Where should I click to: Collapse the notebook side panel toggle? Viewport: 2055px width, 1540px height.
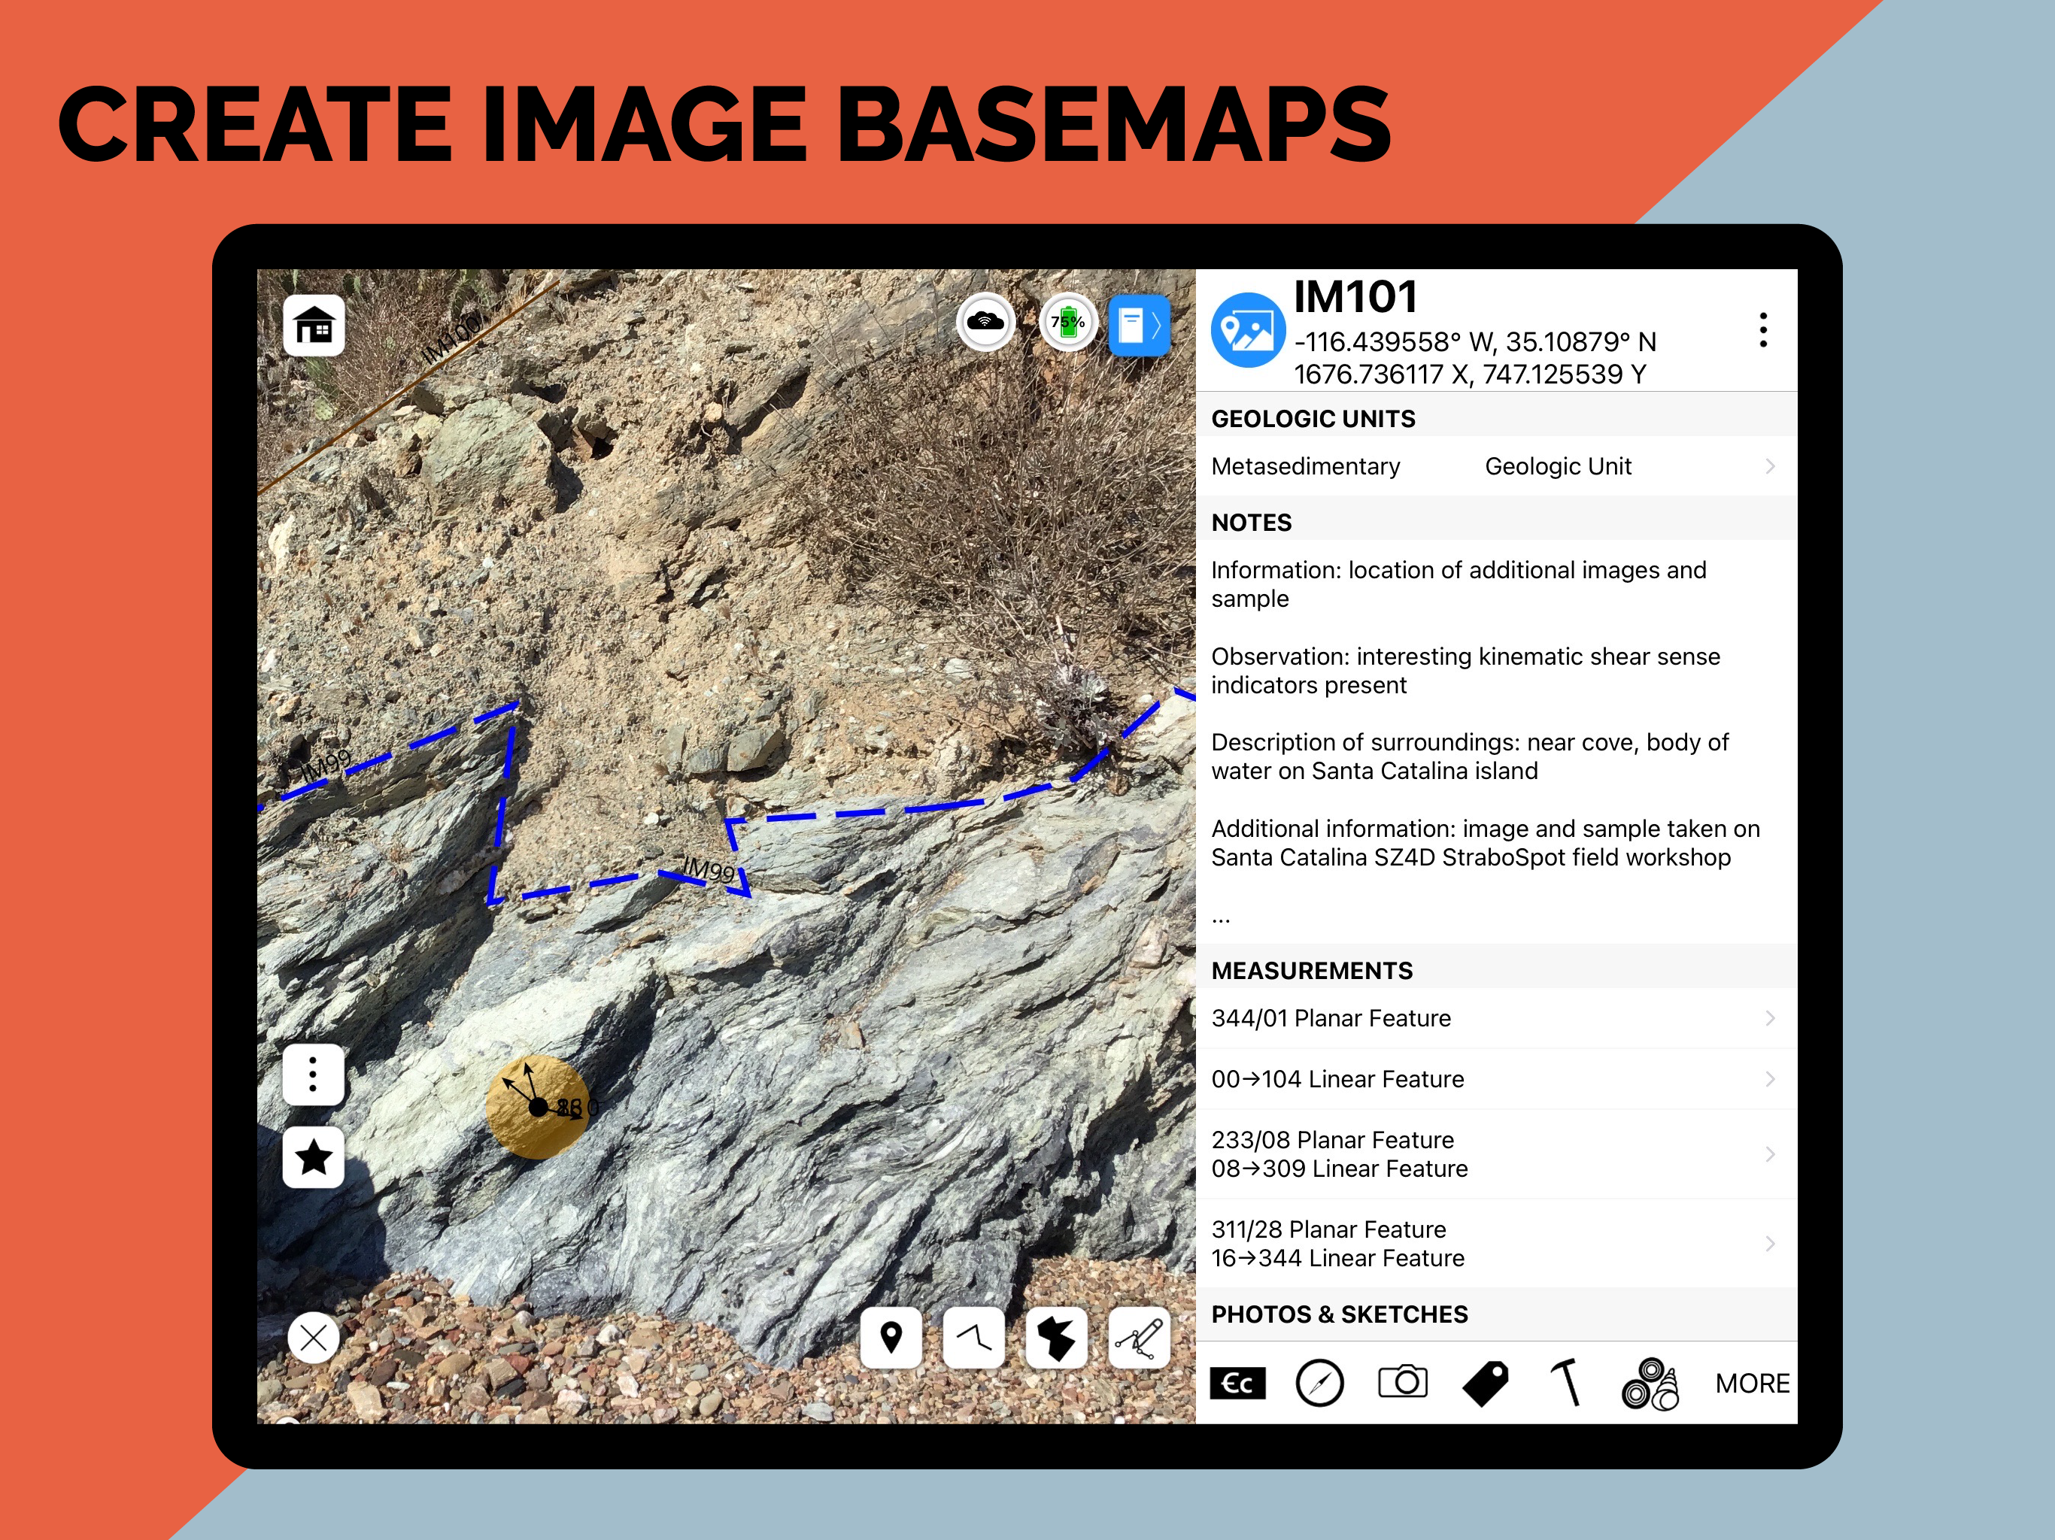click(1139, 326)
